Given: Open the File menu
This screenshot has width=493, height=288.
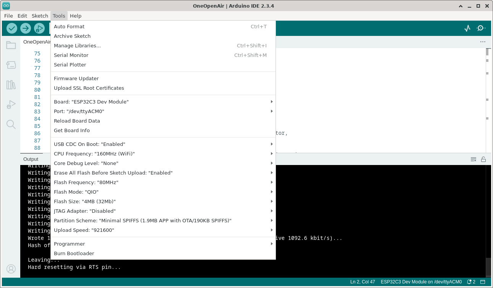Looking at the screenshot, I should (8, 16).
